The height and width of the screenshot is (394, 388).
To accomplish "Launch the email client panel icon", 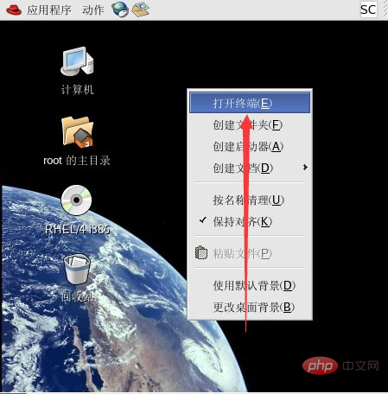I will click(141, 10).
